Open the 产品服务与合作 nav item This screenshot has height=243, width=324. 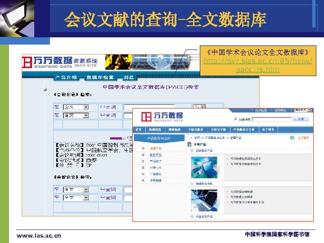[244, 130]
